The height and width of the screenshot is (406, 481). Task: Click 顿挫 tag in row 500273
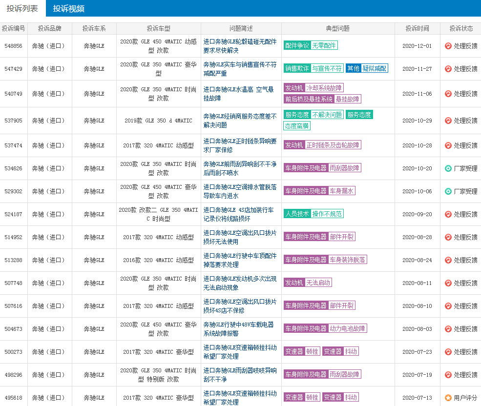coord(312,351)
